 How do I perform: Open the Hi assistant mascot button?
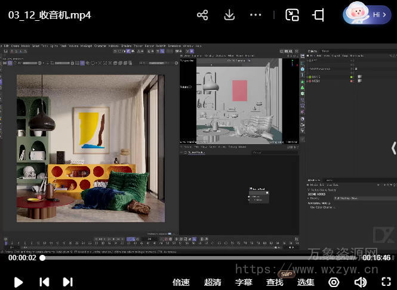(x=367, y=15)
